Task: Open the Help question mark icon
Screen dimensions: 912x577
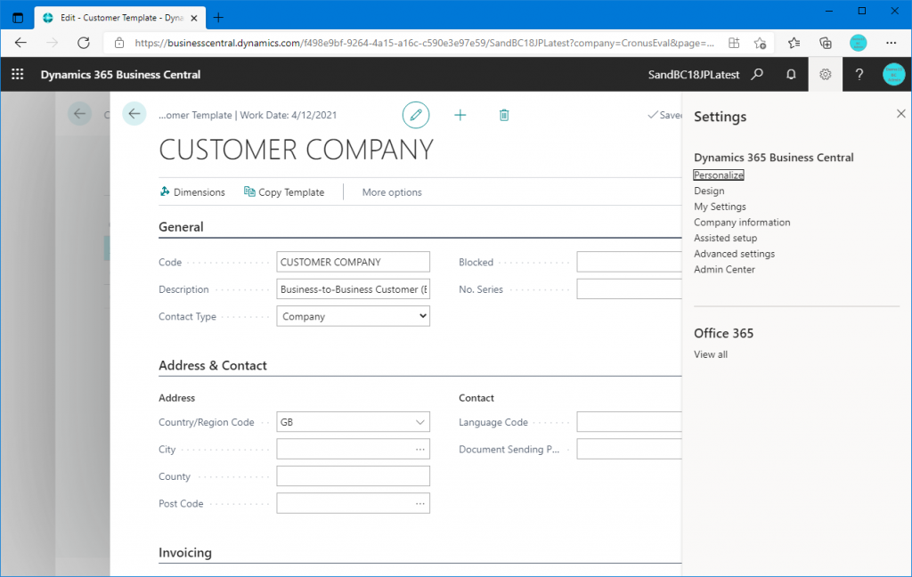Action: click(x=859, y=75)
